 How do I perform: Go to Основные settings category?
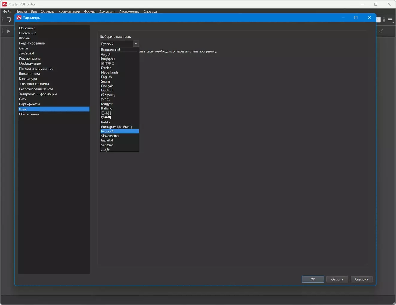pyautogui.click(x=27, y=28)
